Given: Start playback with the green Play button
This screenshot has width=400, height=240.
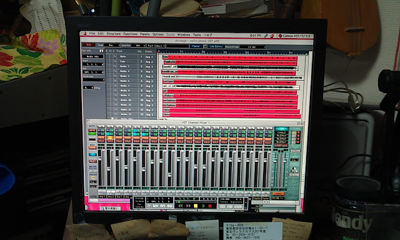Looking at the screenshot, I should [x=203, y=206].
